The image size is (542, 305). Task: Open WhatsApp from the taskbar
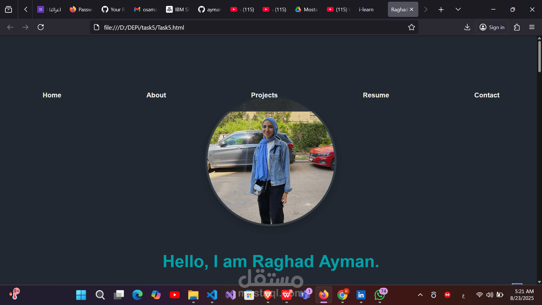[379, 295]
